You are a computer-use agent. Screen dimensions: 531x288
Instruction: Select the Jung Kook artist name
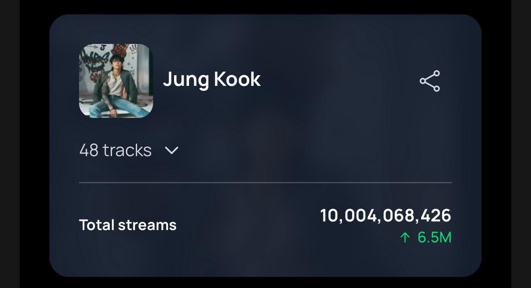[x=212, y=80]
